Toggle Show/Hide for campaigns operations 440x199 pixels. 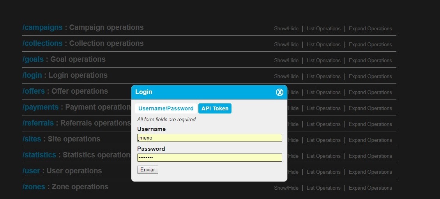click(x=286, y=29)
